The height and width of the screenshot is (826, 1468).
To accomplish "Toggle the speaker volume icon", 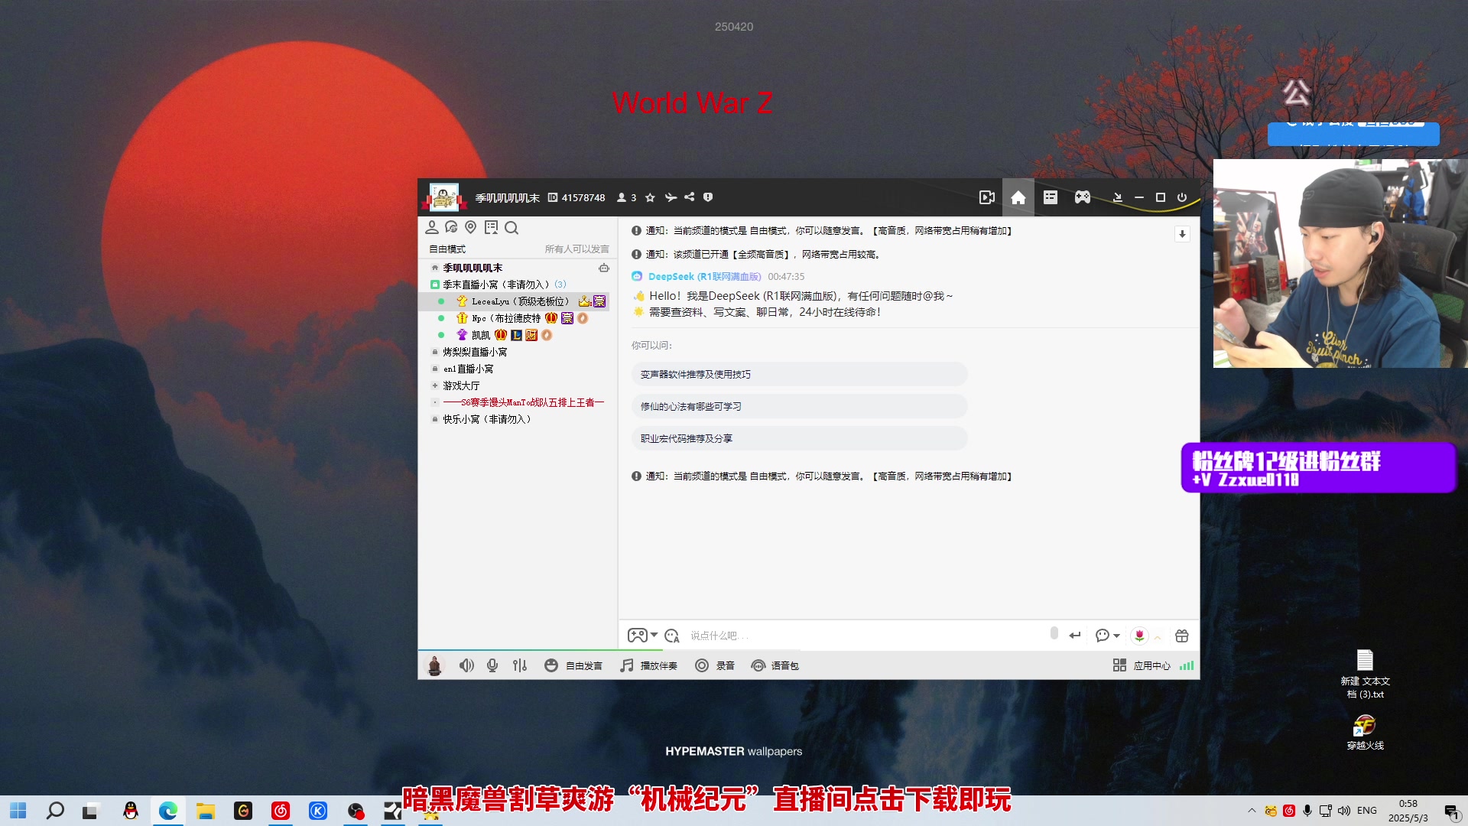I will coord(466,665).
